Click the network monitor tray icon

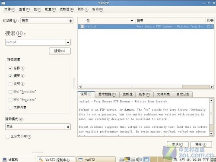click(127, 159)
